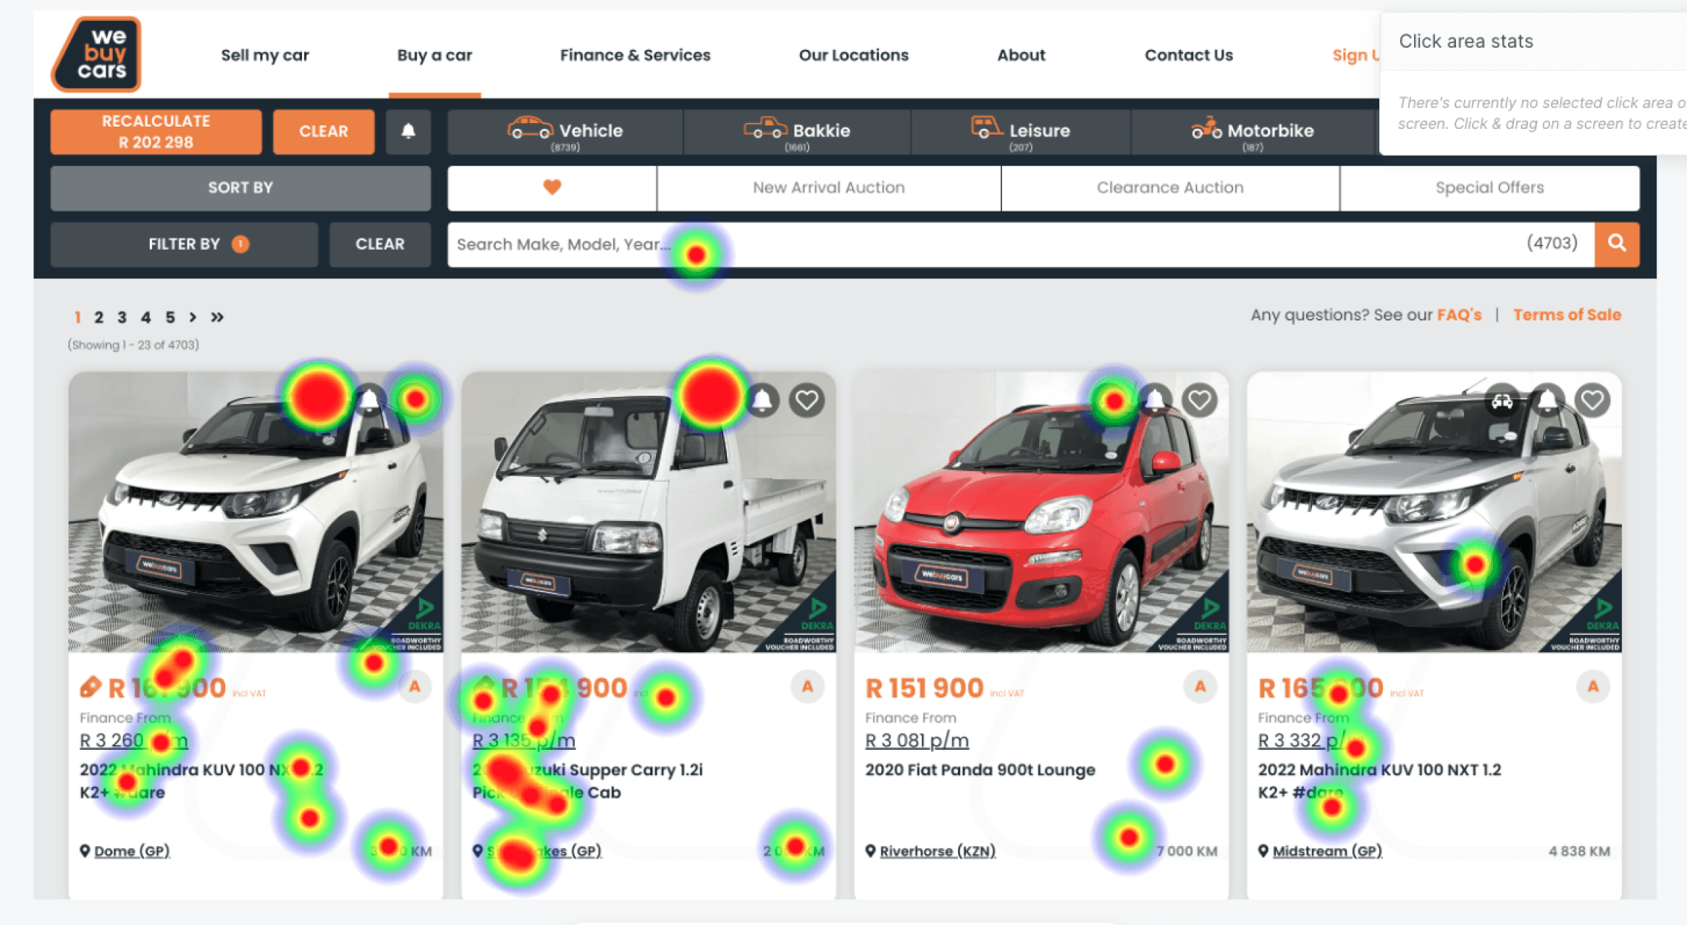Open the white Mahindra KUV 100 photo
The height and width of the screenshot is (925, 1687).
(256, 512)
